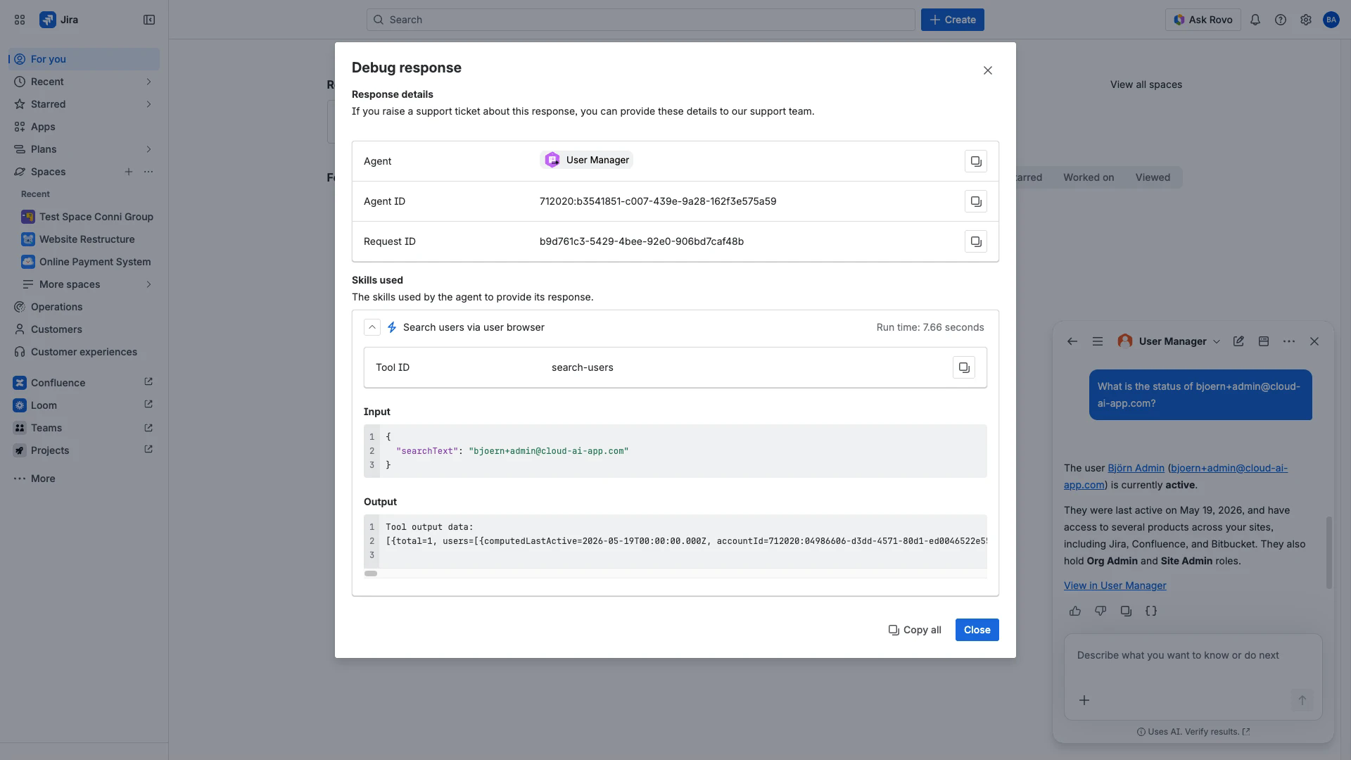Viewport: 1351px width, 760px height.
Task: Copy the Tool ID search-users value
Action: click(x=964, y=367)
